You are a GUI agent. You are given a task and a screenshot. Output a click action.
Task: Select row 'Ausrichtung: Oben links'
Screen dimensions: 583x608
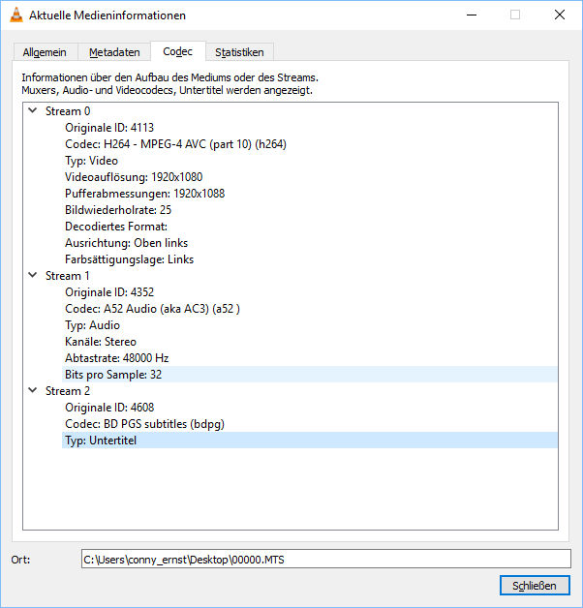(310, 243)
